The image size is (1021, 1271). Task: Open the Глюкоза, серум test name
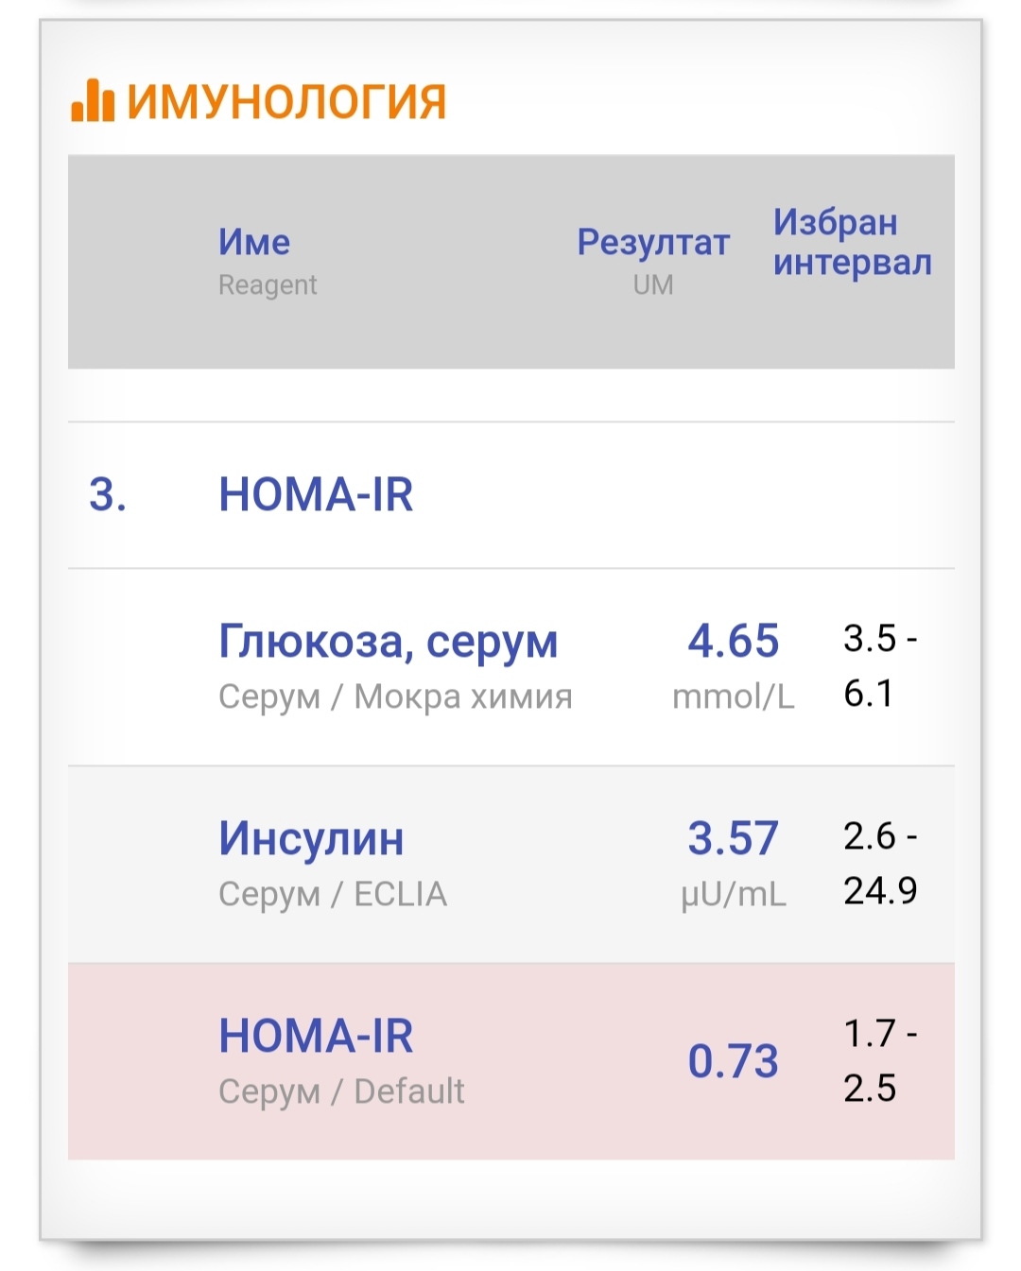pos(388,642)
